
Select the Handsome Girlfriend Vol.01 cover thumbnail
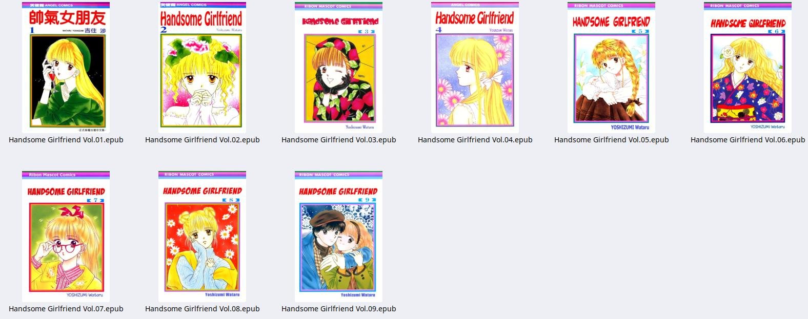(x=66, y=68)
